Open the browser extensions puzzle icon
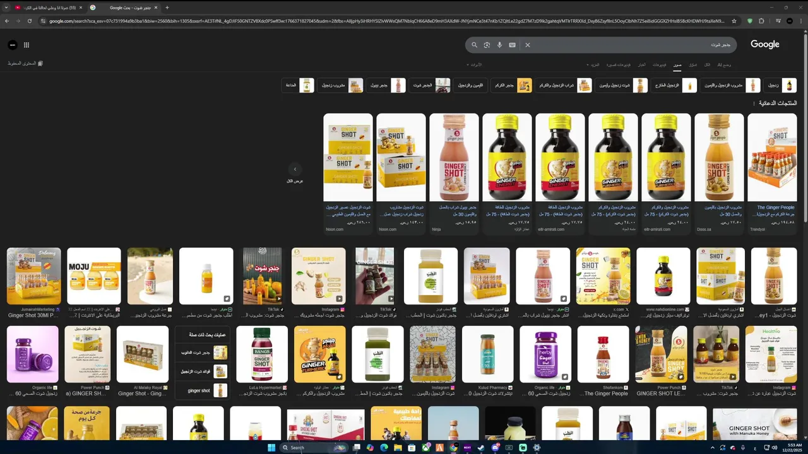Viewport: 808px width, 454px height. point(762,21)
